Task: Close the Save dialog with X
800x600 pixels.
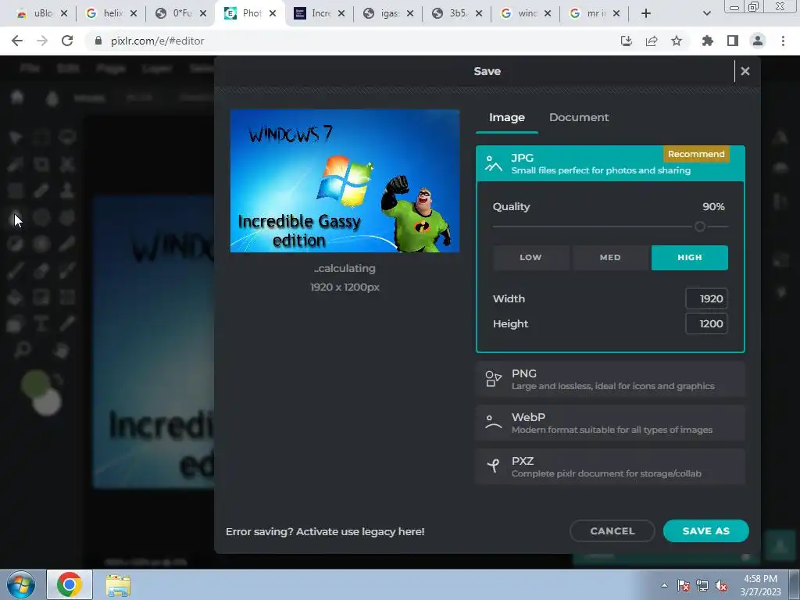Action: pyautogui.click(x=745, y=71)
